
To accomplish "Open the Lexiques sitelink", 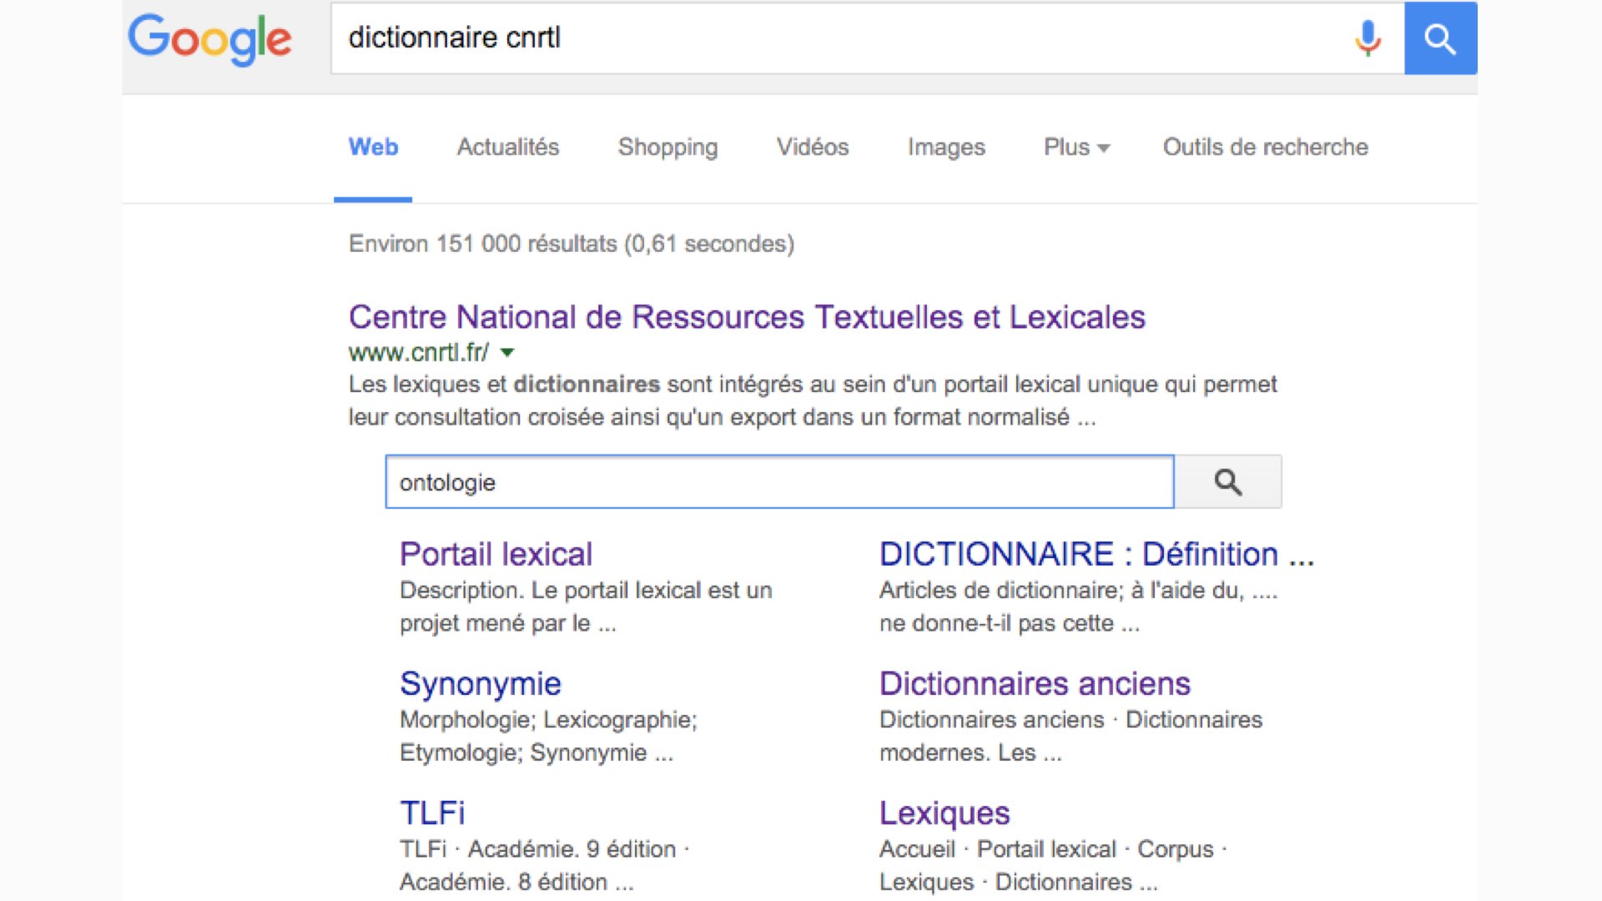I will point(945,813).
